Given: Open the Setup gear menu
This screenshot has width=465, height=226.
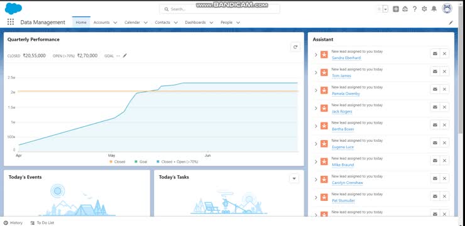Looking at the screenshot, I should (x=424, y=9).
